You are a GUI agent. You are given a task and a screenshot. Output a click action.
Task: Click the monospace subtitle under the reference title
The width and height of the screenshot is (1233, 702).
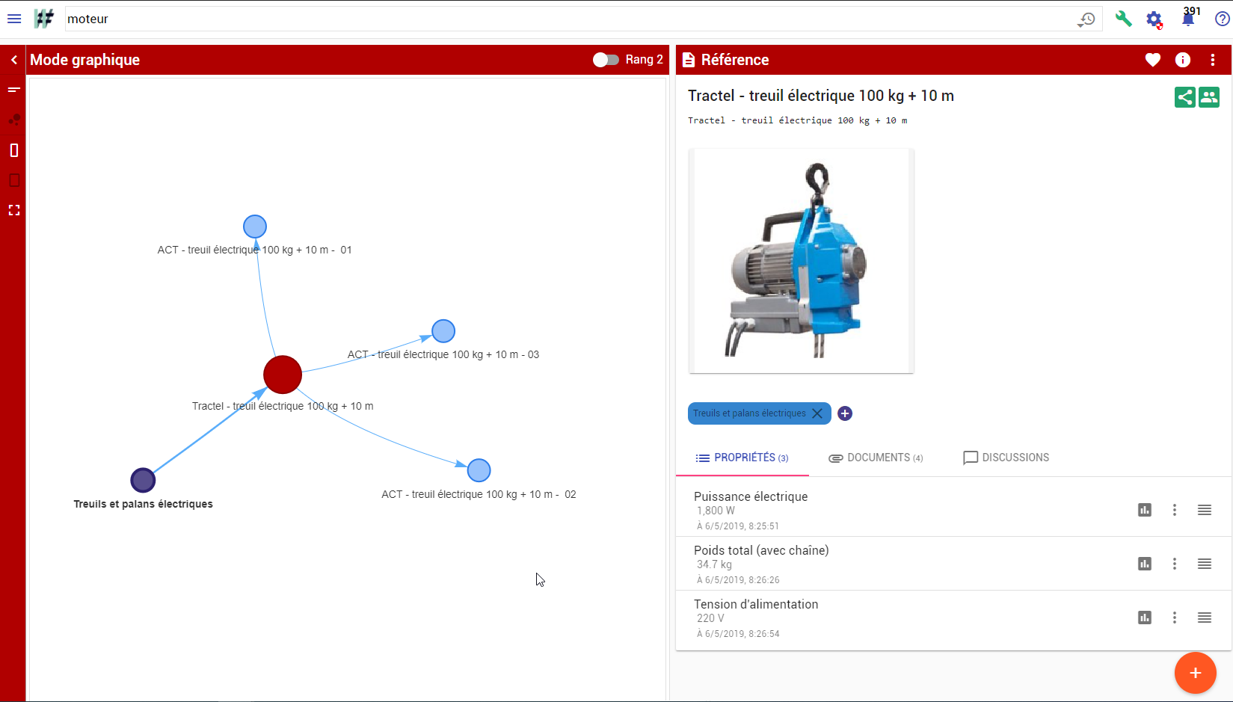[798, 120]
